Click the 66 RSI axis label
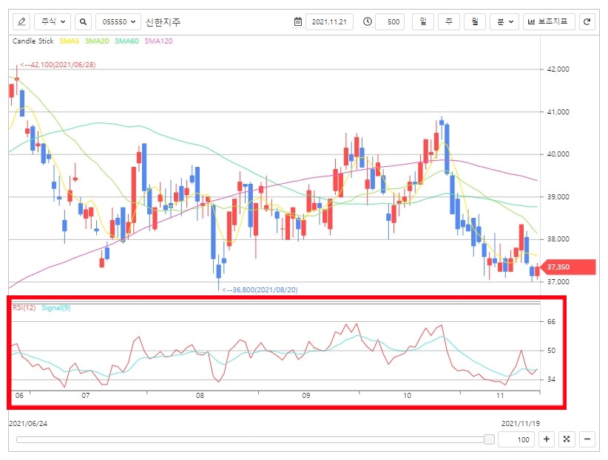This screenshot has height=460, width=608. coord(551,322)
